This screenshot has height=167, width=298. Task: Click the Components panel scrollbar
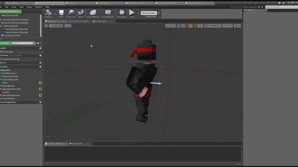41,26
